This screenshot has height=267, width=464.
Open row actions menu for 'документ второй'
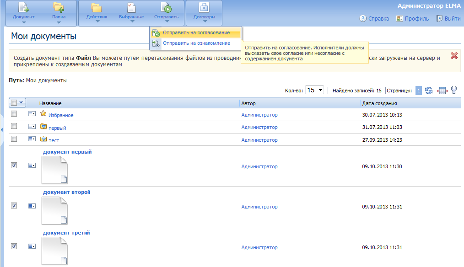(x=32, y=206)
